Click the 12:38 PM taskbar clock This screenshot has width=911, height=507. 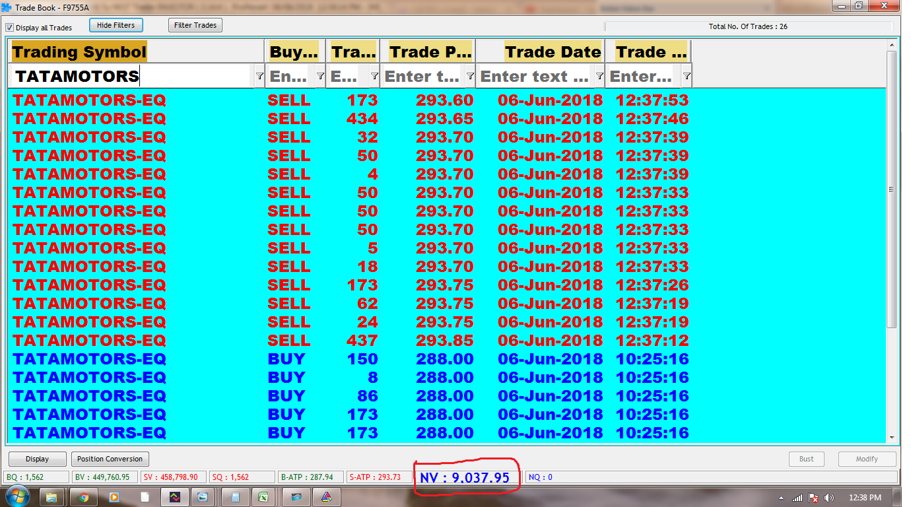click(865, 497)
